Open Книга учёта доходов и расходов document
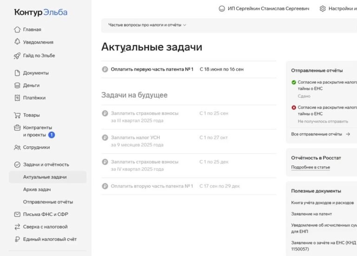 click(x=323, y=203)
